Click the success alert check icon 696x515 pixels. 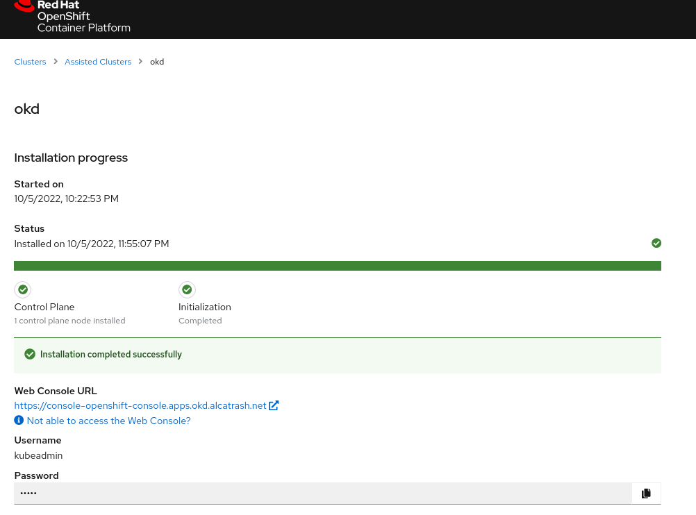(x=30, y=354)
